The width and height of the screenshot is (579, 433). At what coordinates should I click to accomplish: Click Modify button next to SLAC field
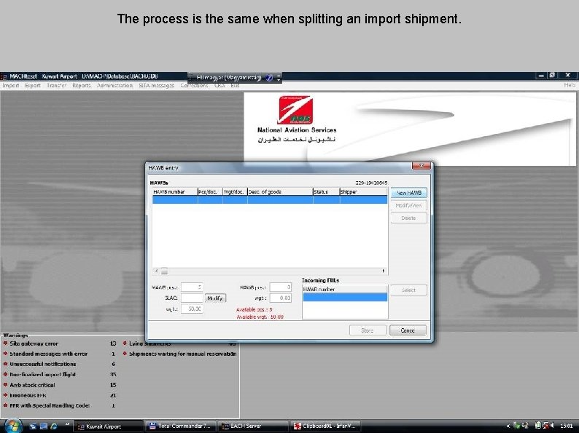(x=215, y=298)
